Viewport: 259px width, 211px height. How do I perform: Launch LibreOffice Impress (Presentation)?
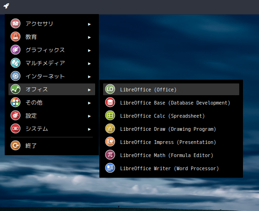[171, 142]
